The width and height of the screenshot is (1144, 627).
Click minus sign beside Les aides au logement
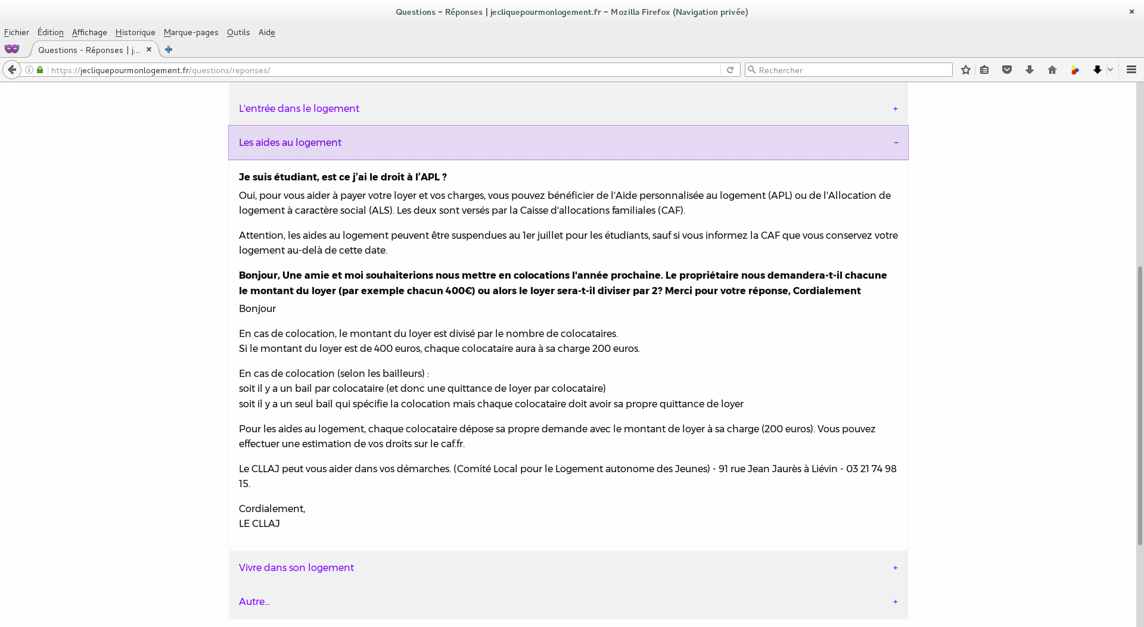tap(896, 142)
